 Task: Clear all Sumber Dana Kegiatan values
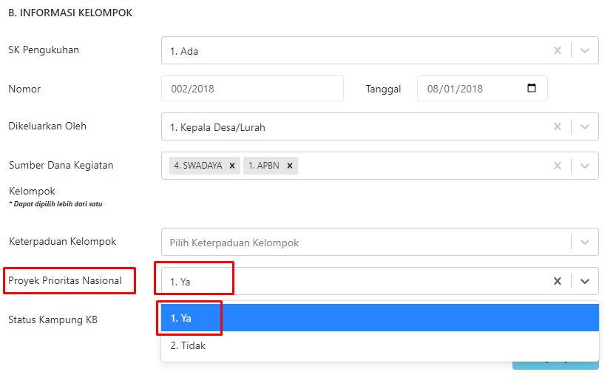pos(558,166)
